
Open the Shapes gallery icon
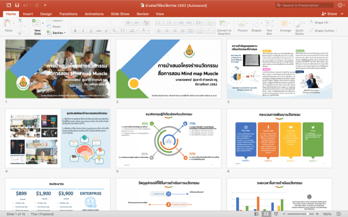256,23
